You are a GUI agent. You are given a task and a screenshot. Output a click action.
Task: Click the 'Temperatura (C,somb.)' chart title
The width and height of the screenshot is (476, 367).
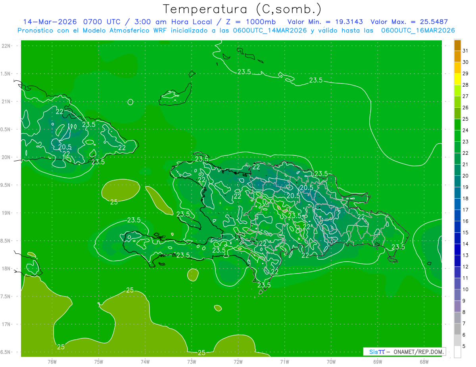[x=242, y=9]
